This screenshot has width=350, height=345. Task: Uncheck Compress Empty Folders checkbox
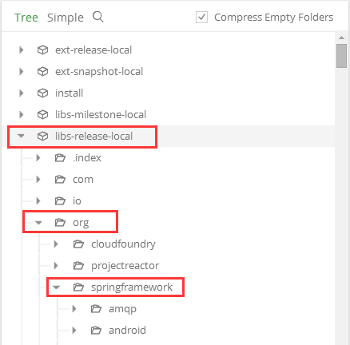click(x=201, y=18)
